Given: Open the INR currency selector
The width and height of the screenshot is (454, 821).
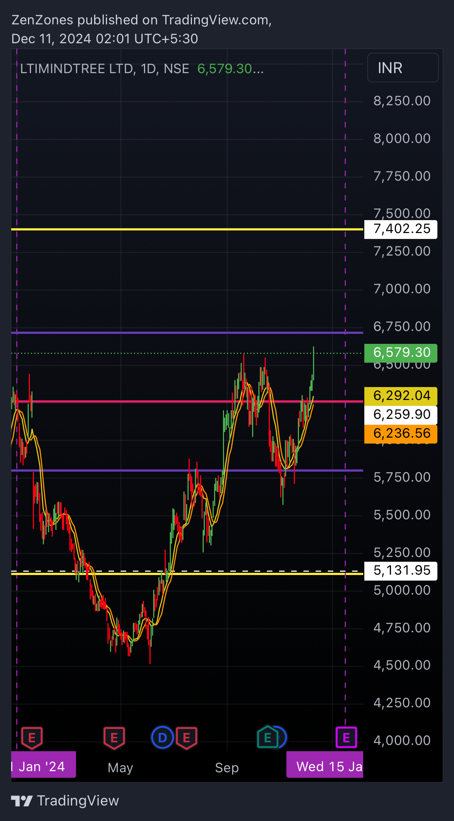Looking at the screenshot, I should tap(403, 68).
